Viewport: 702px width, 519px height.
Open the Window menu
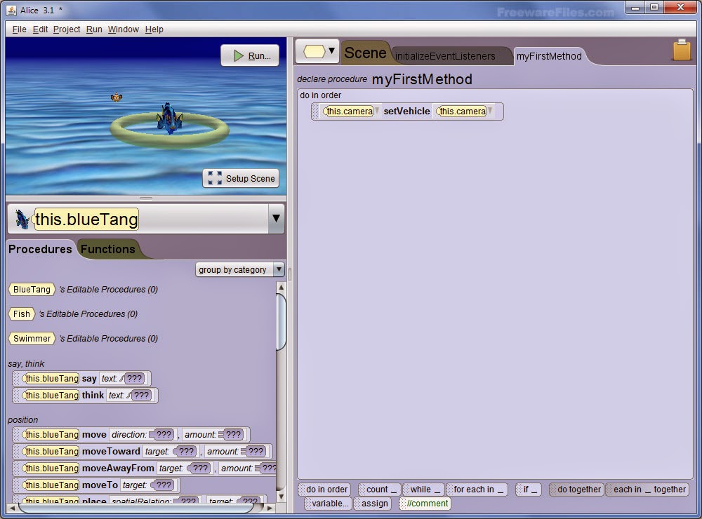[124, 29]
